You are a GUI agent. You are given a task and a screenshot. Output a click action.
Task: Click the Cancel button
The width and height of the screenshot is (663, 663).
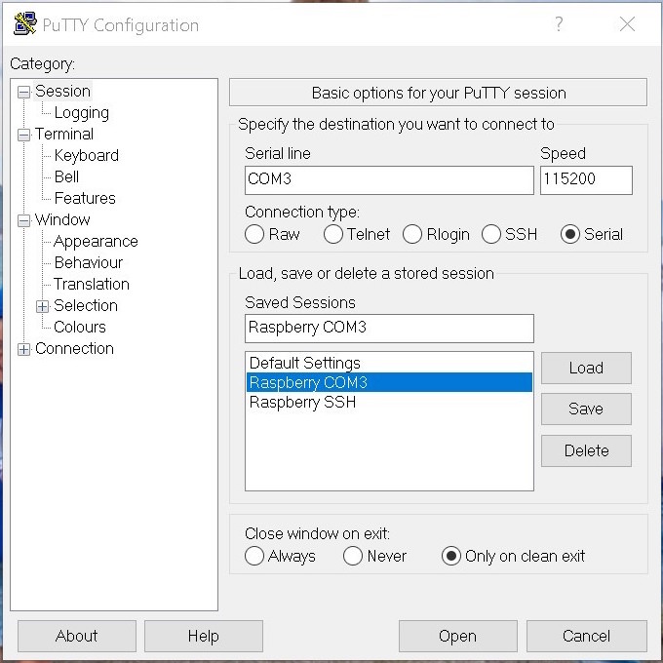(587, 636)
